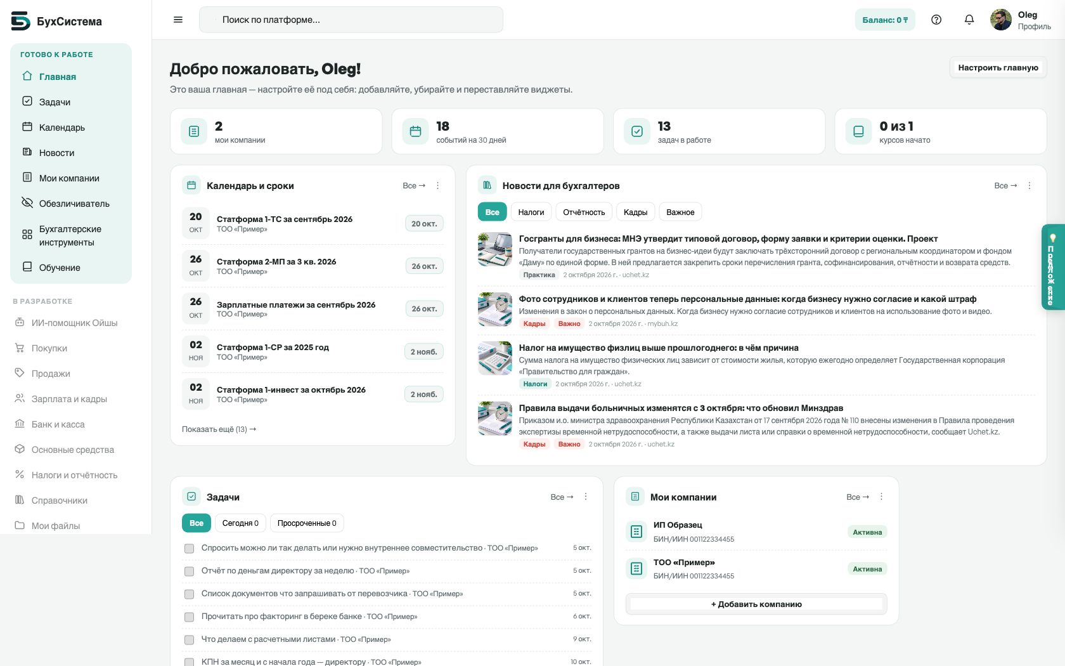Select the Налоги news filter tab
Viewport: 1065px width, 666px height.
[531, 212]
